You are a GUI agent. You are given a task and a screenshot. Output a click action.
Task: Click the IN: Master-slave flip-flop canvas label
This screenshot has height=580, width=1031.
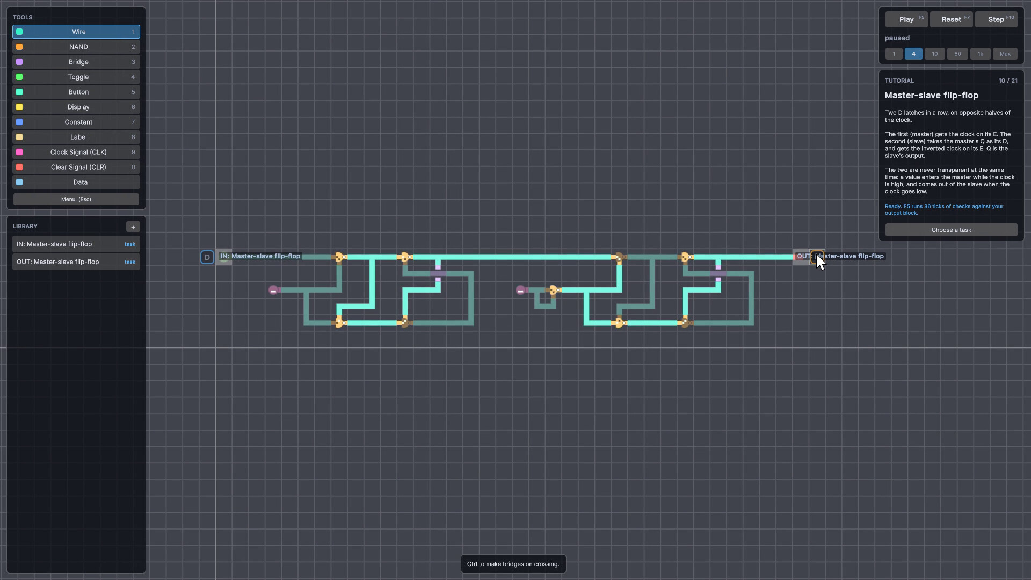pyautogui.click(x=260, y=256)
